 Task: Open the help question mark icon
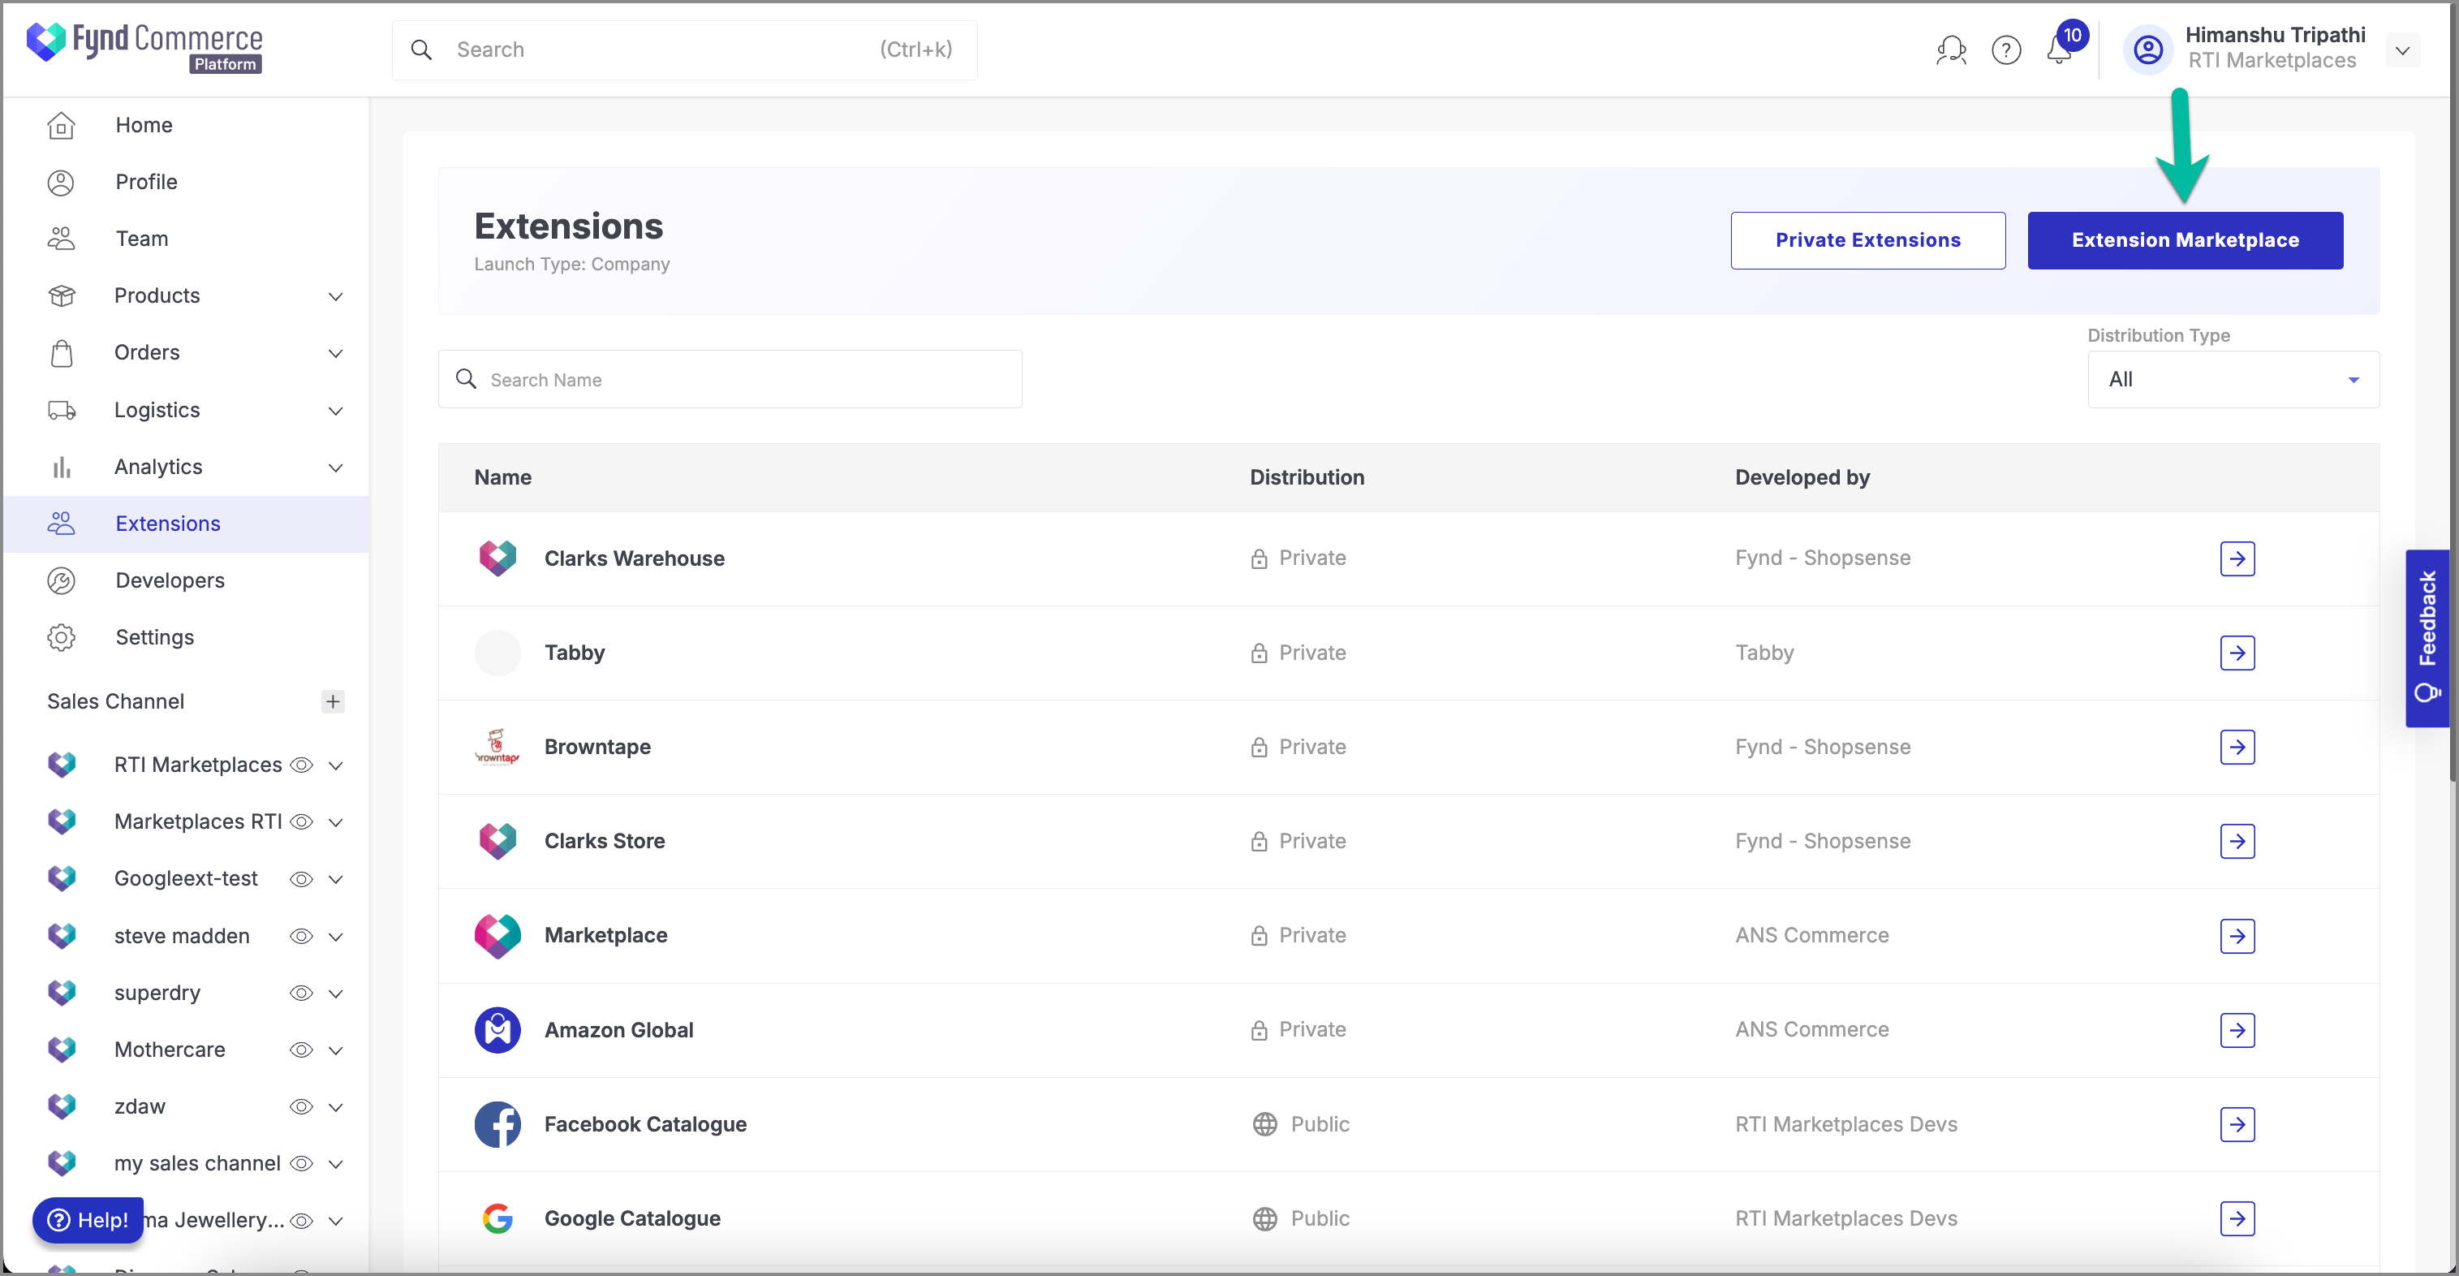tap(2005, 50)
